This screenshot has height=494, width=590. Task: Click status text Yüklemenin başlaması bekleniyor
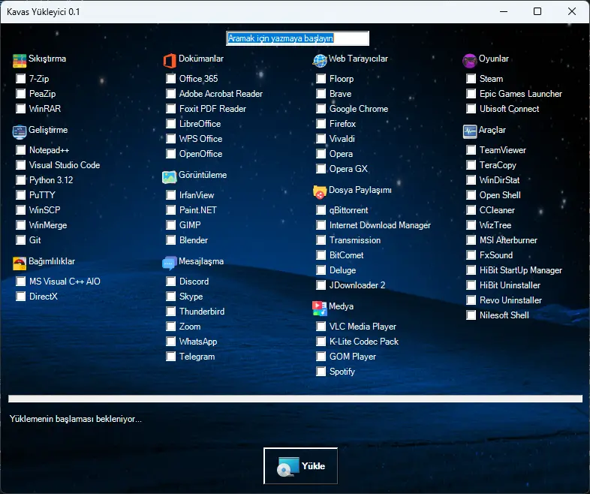coord(76,419)
